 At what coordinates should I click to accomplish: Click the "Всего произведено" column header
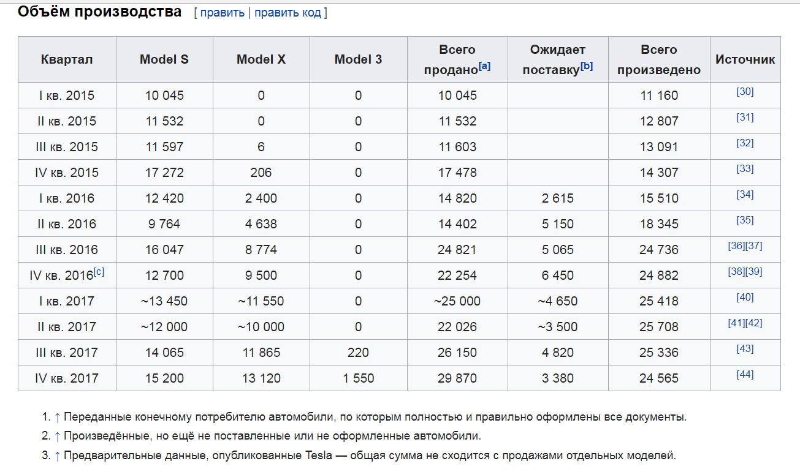click(x=659, y=59)
